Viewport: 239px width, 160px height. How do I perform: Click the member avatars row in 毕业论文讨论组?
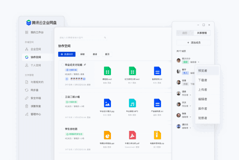pyautogui.click(x=78, y=79)
